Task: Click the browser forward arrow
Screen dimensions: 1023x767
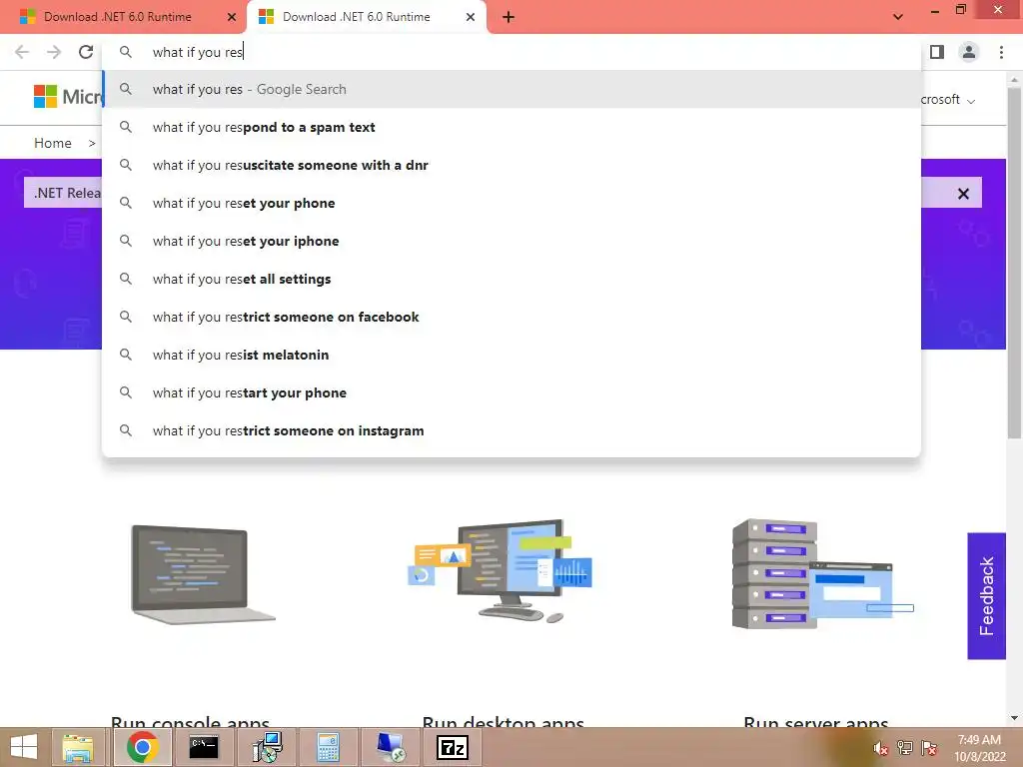Action: click(54, 52)
